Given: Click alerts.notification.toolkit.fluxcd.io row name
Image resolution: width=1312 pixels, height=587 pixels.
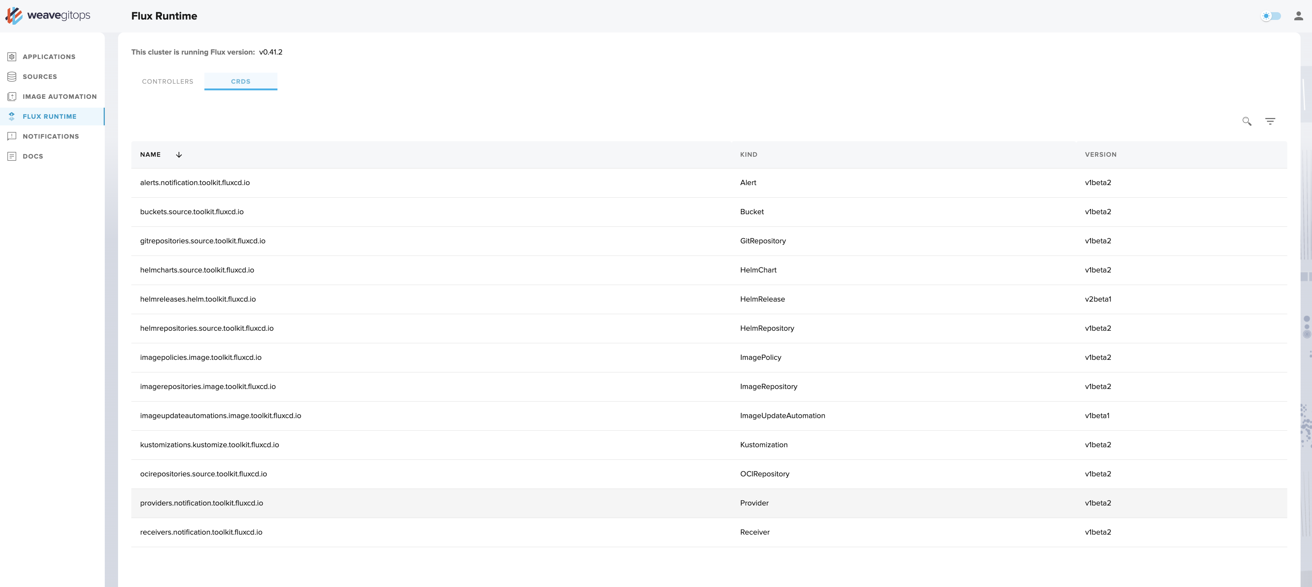Looking at the screenshot, I should point(195,182).
